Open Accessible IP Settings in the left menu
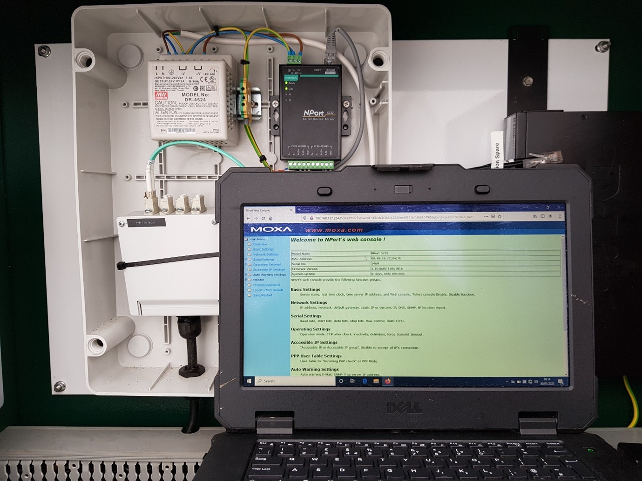 point(269,270)
